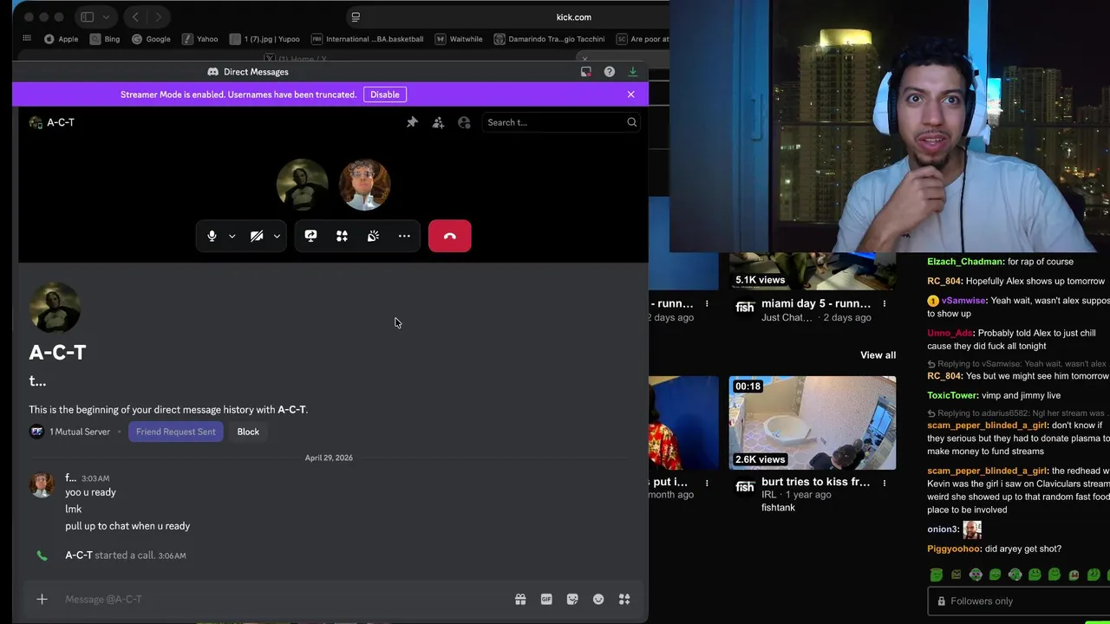Open microphone options arrow beside mic button

[x=232, y=236]
